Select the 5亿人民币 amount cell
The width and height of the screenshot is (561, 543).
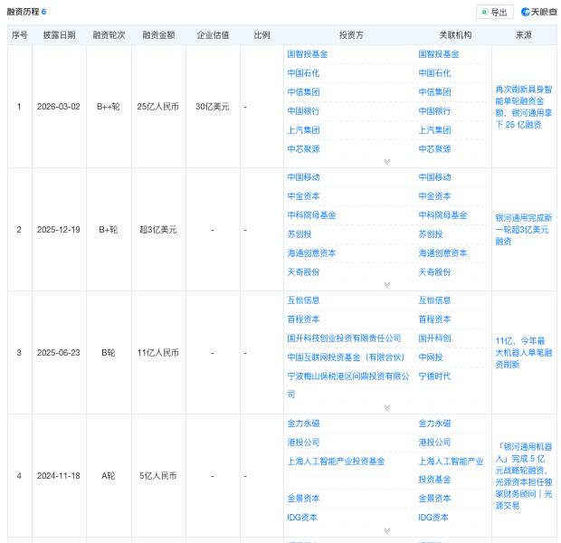[157, 476]
